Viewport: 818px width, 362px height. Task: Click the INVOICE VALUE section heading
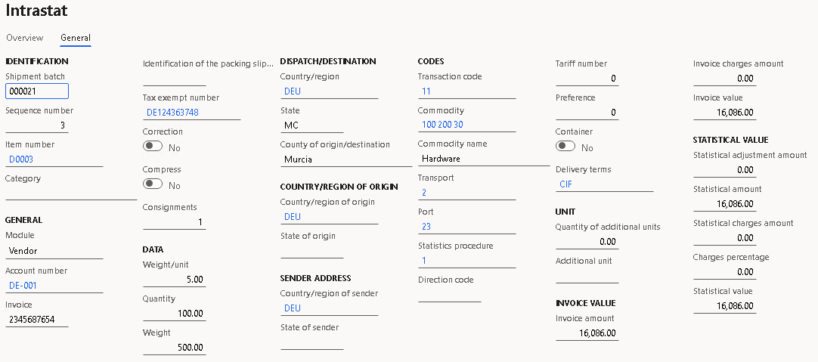point(585,303)
